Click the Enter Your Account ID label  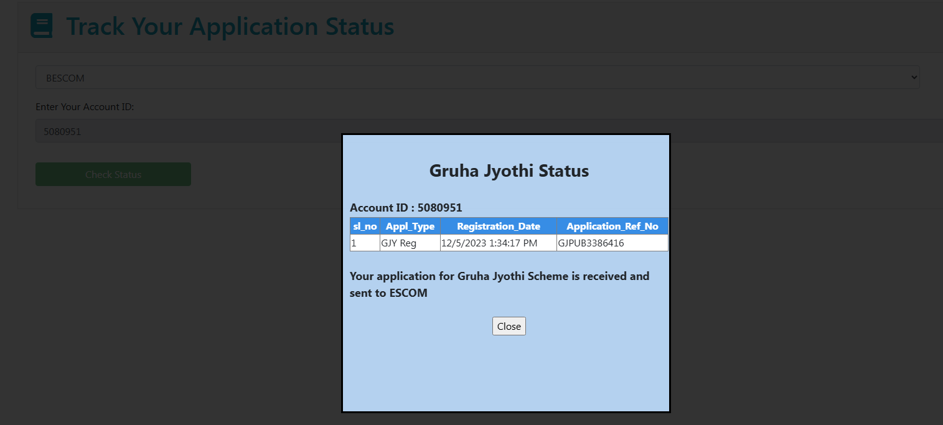click(85, 107)
